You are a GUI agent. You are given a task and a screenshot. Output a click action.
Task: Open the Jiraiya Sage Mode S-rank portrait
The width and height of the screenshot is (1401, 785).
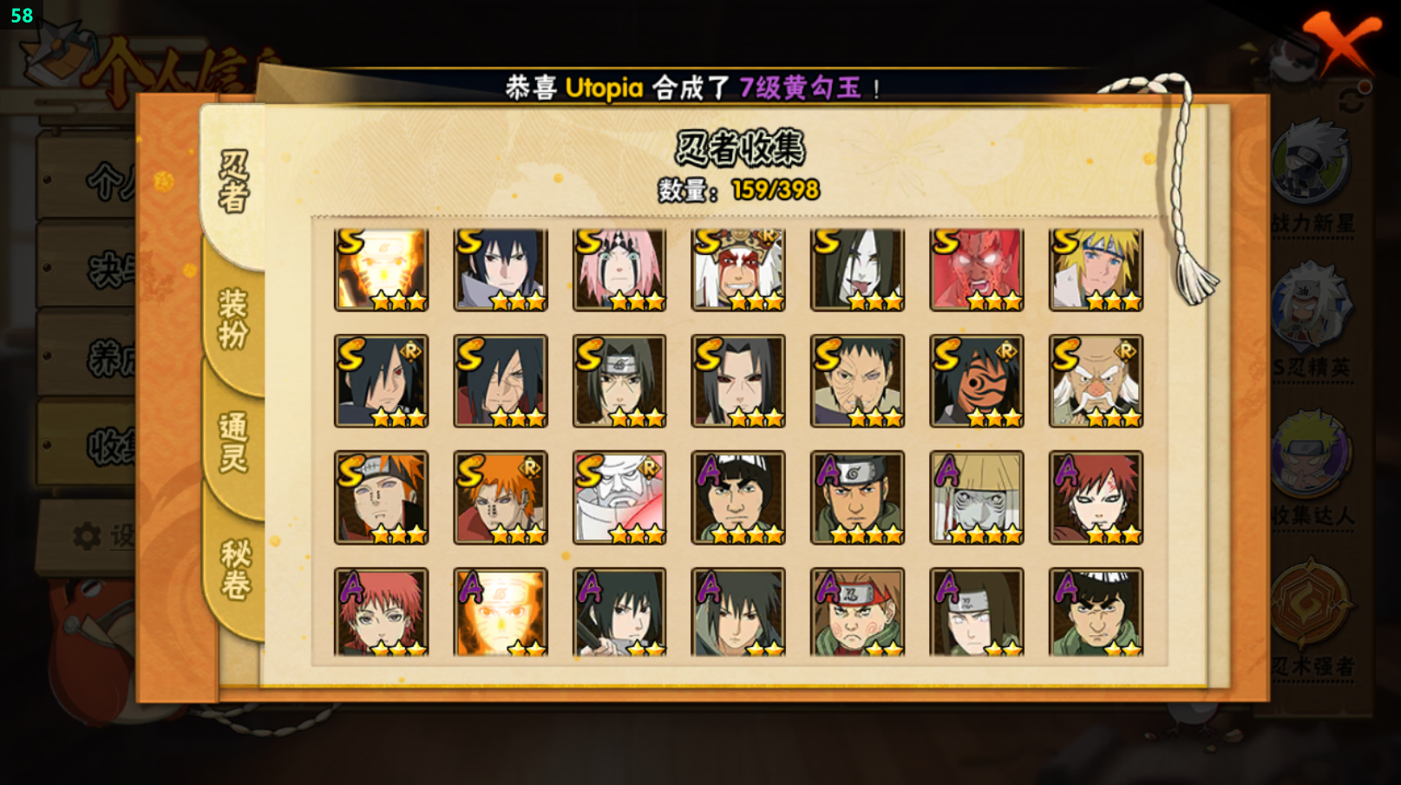coord(738,269)
